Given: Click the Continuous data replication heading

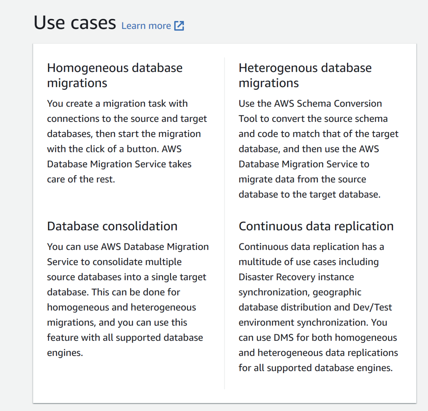Looking at the screenshot, I should click(x=316, y=226).
